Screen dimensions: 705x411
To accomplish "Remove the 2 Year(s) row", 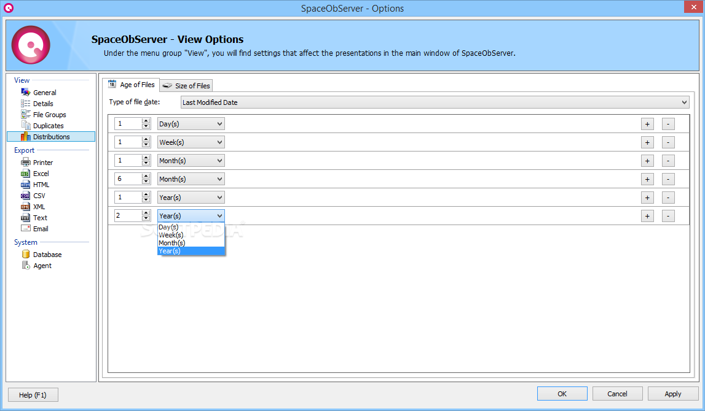I will click(668, 216).
